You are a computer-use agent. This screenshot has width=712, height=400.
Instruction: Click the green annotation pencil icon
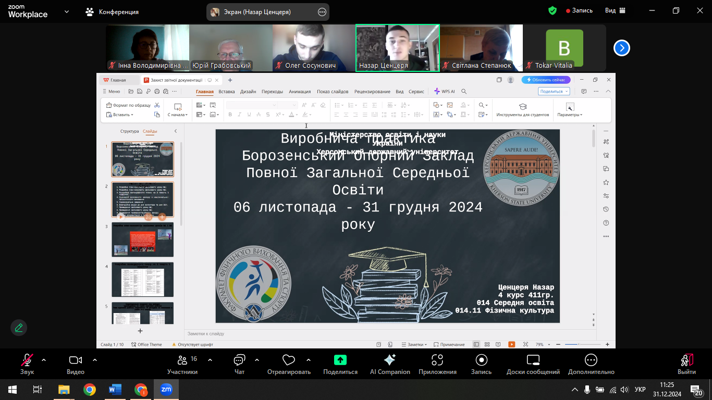(19, 328)
